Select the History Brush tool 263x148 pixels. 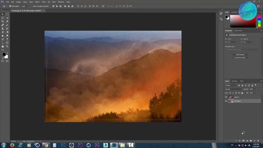pyautogui.click(x=7, y=28)
